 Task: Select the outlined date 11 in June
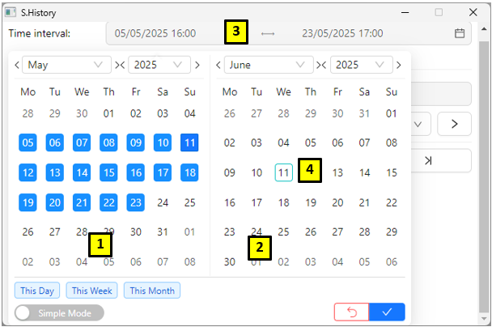(283, 172)
